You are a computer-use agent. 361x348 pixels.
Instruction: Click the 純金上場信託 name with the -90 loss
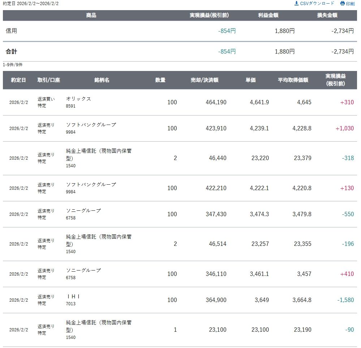pos(99,323)
